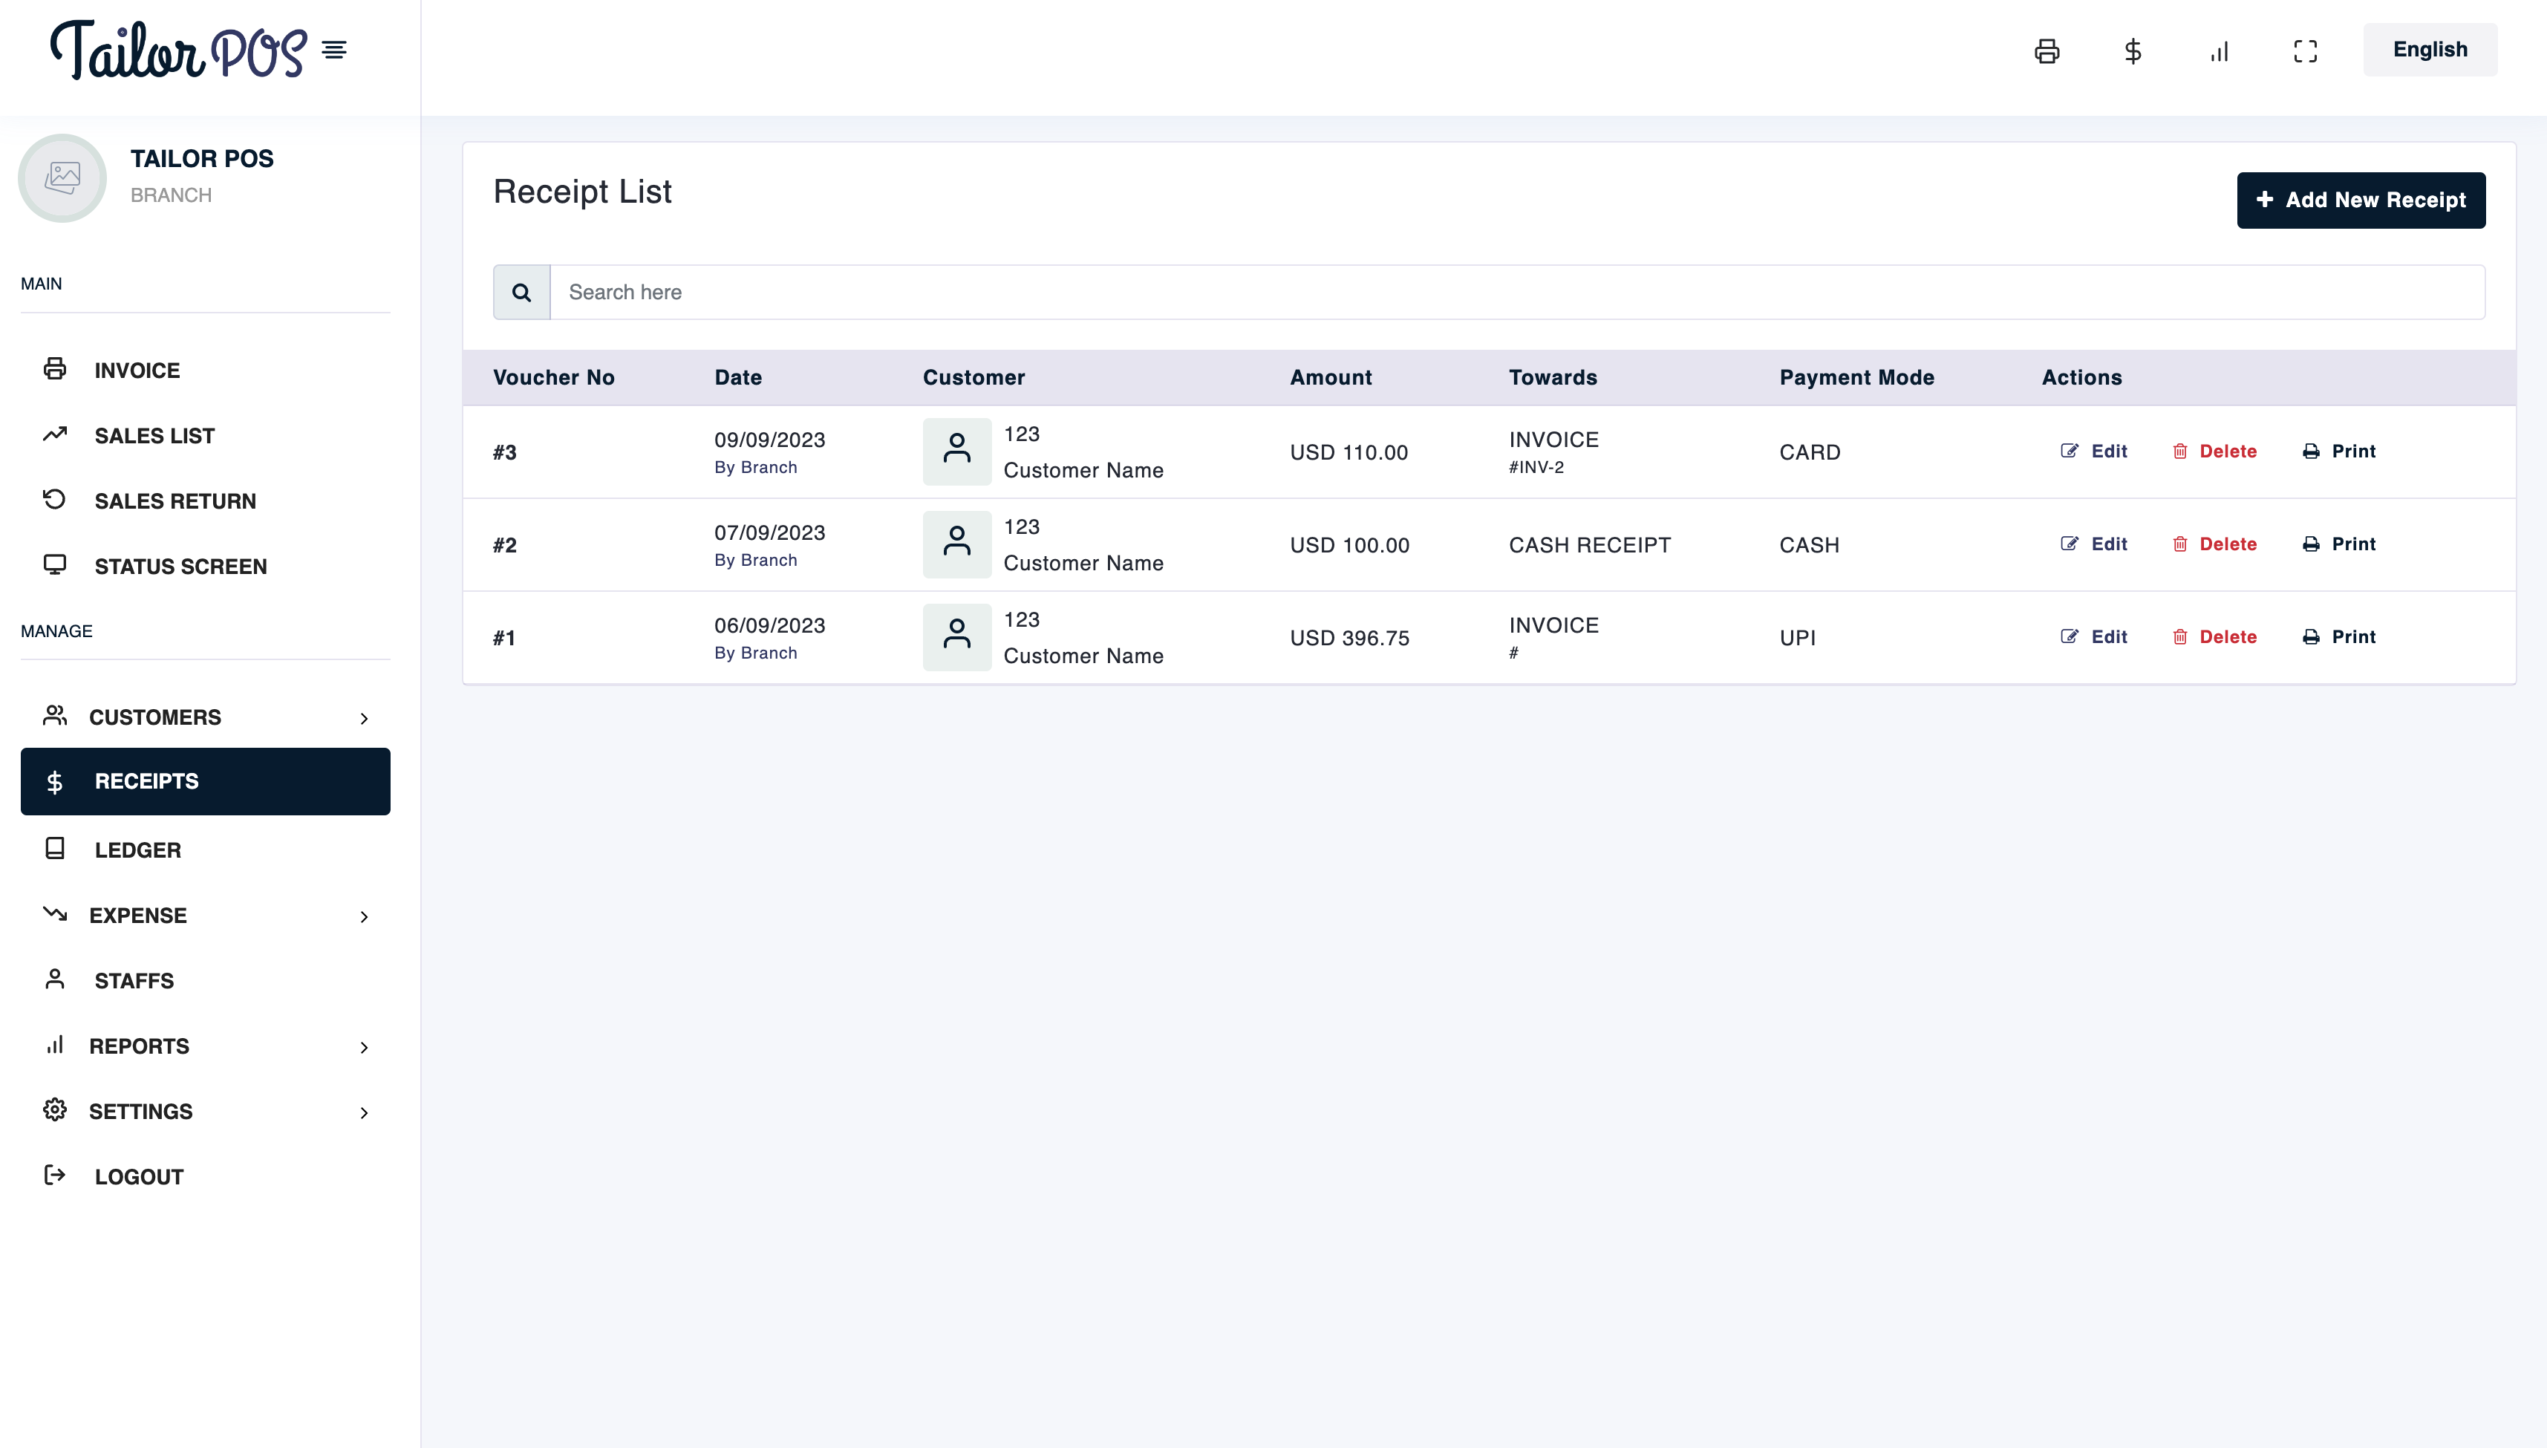2547x1448 pixels.
Task: Click customer avatar icon for voucher #3
Action: coord(956,451)
